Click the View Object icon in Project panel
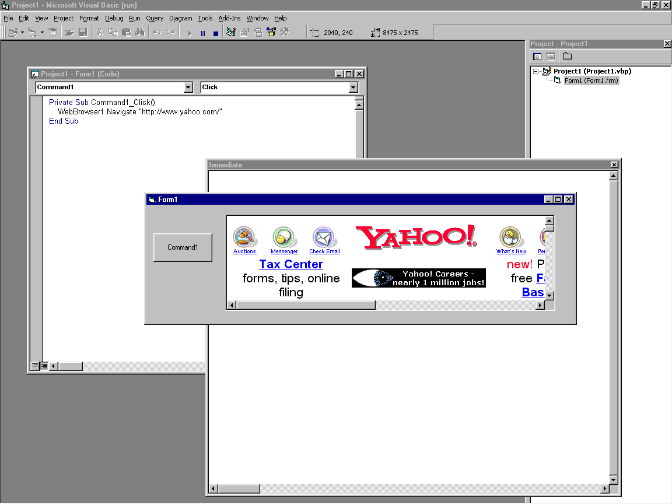 [551, 57]
